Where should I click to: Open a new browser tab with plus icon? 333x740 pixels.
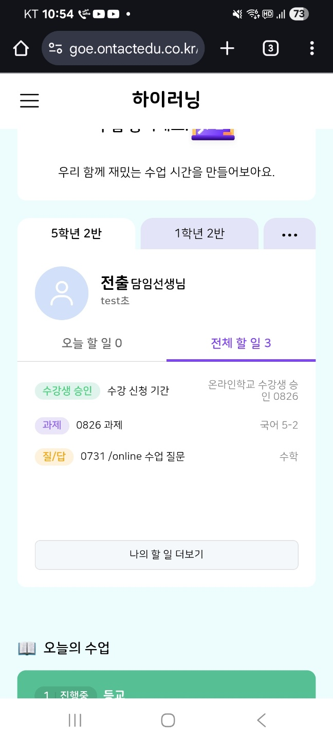tap(227, 48)
